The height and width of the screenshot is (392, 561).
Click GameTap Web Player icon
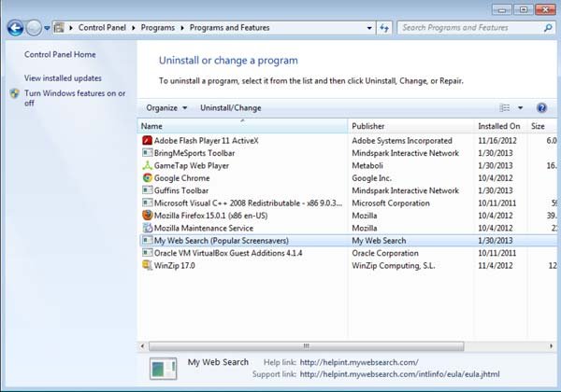147,165
